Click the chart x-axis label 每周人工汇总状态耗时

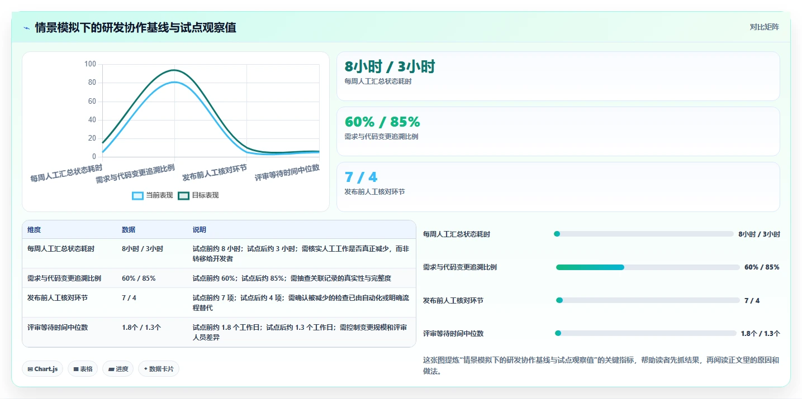67,174
